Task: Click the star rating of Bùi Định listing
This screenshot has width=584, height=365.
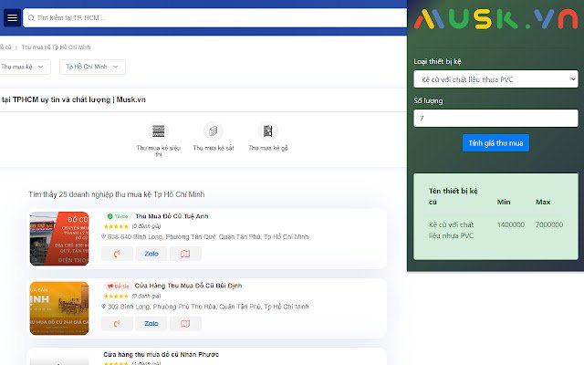Action: coord(116,296)
